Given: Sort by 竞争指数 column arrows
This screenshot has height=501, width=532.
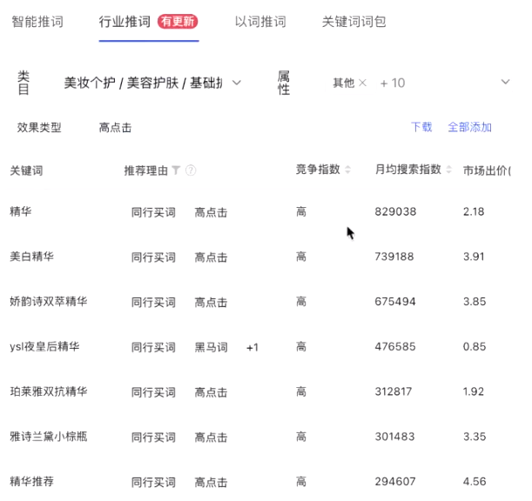Looking at the screenshot, I should 347,170.
